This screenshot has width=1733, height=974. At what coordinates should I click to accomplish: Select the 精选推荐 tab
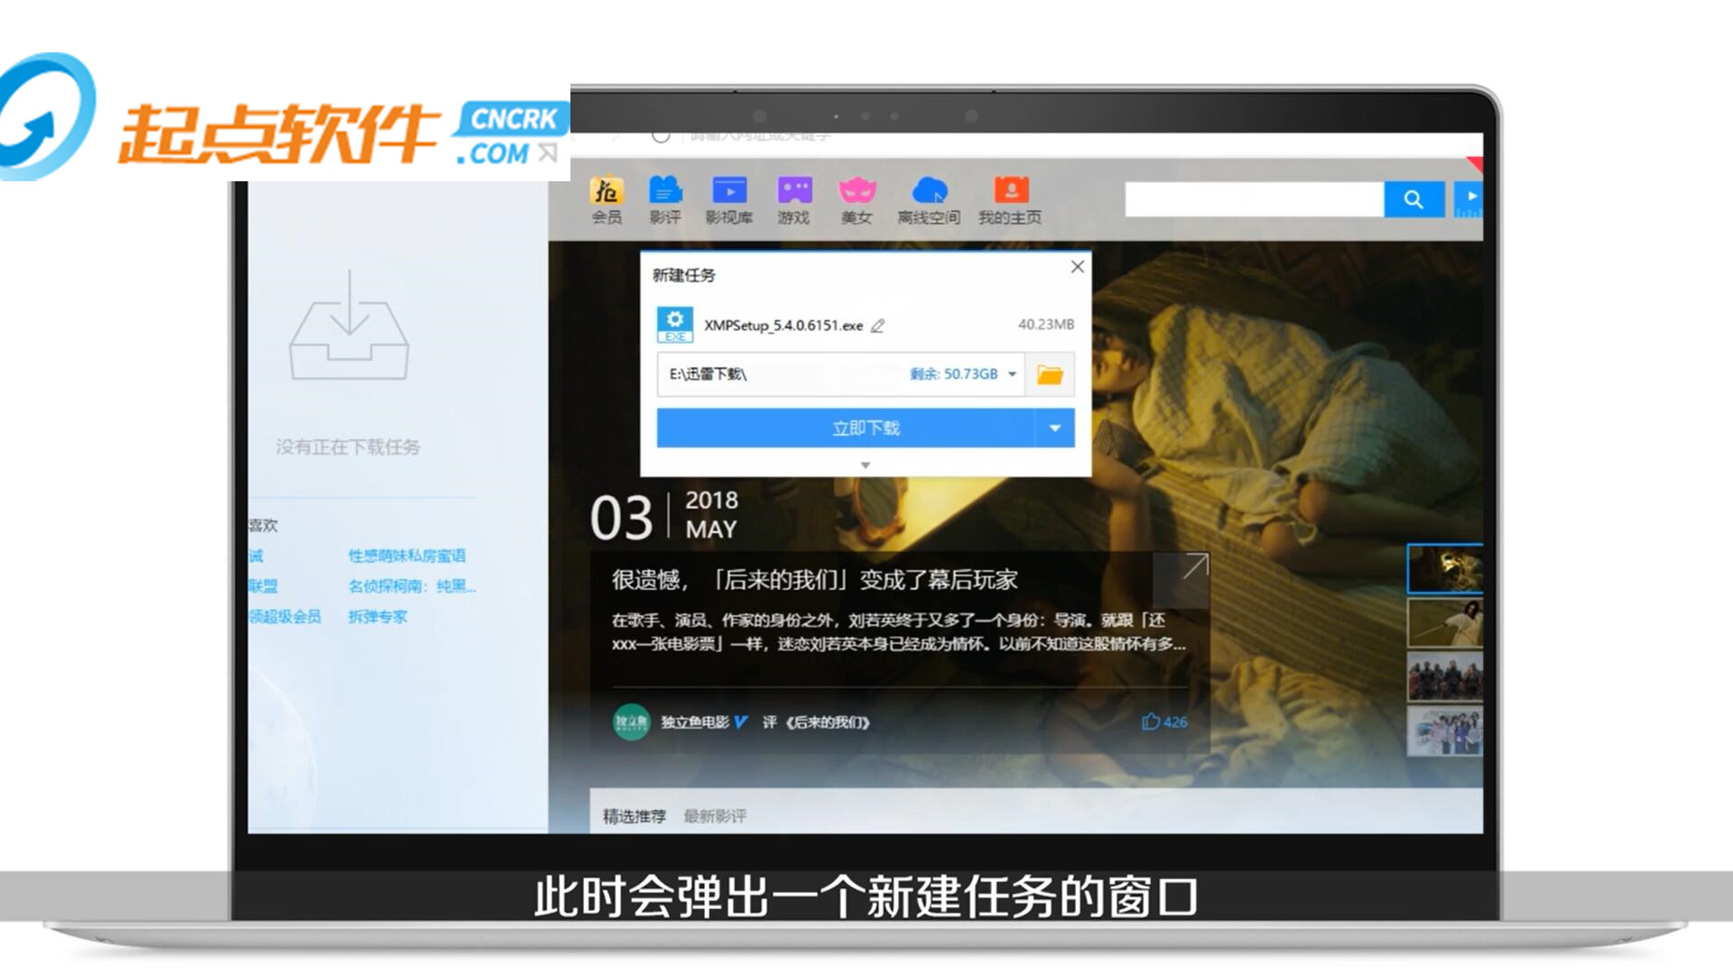(x=634, y=816)
